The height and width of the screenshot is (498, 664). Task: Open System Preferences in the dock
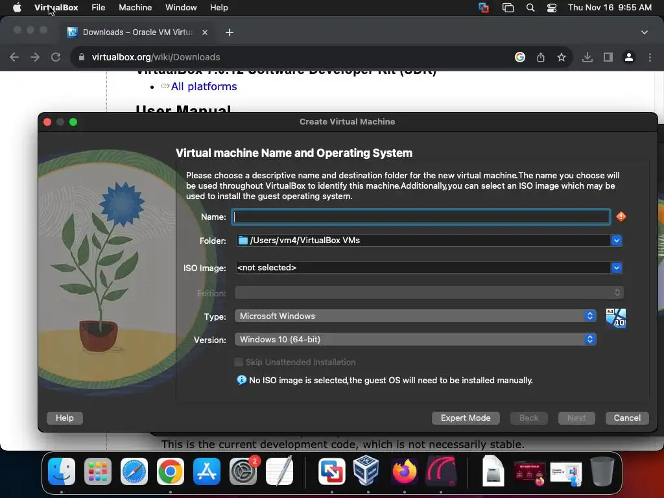(x=243, y=471)
